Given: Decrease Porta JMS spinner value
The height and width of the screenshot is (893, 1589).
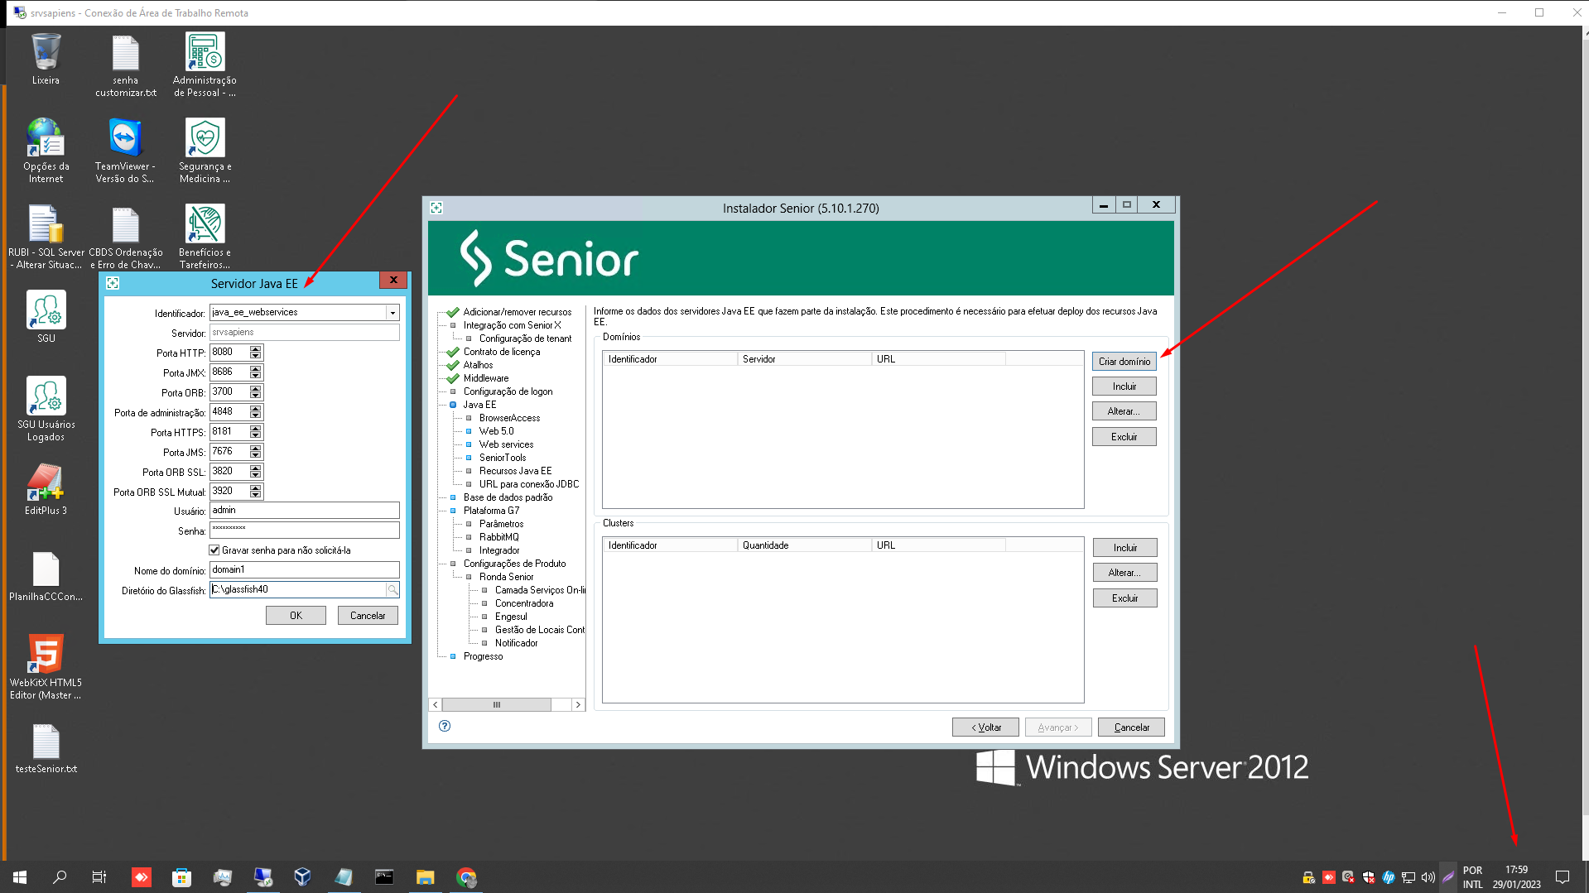Looking at the screenshot, I should pyautogui.click(x=256, y=455).
